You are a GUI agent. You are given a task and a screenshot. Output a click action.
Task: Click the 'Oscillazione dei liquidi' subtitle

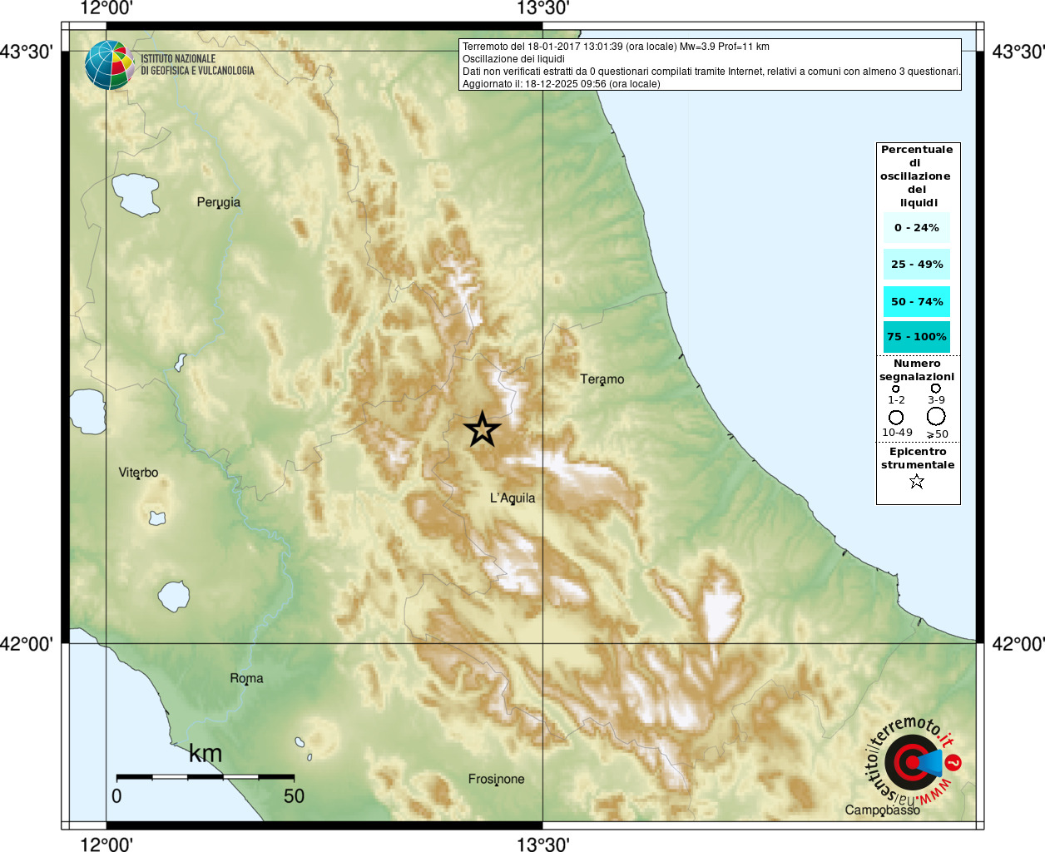click(x=513, y=59)
